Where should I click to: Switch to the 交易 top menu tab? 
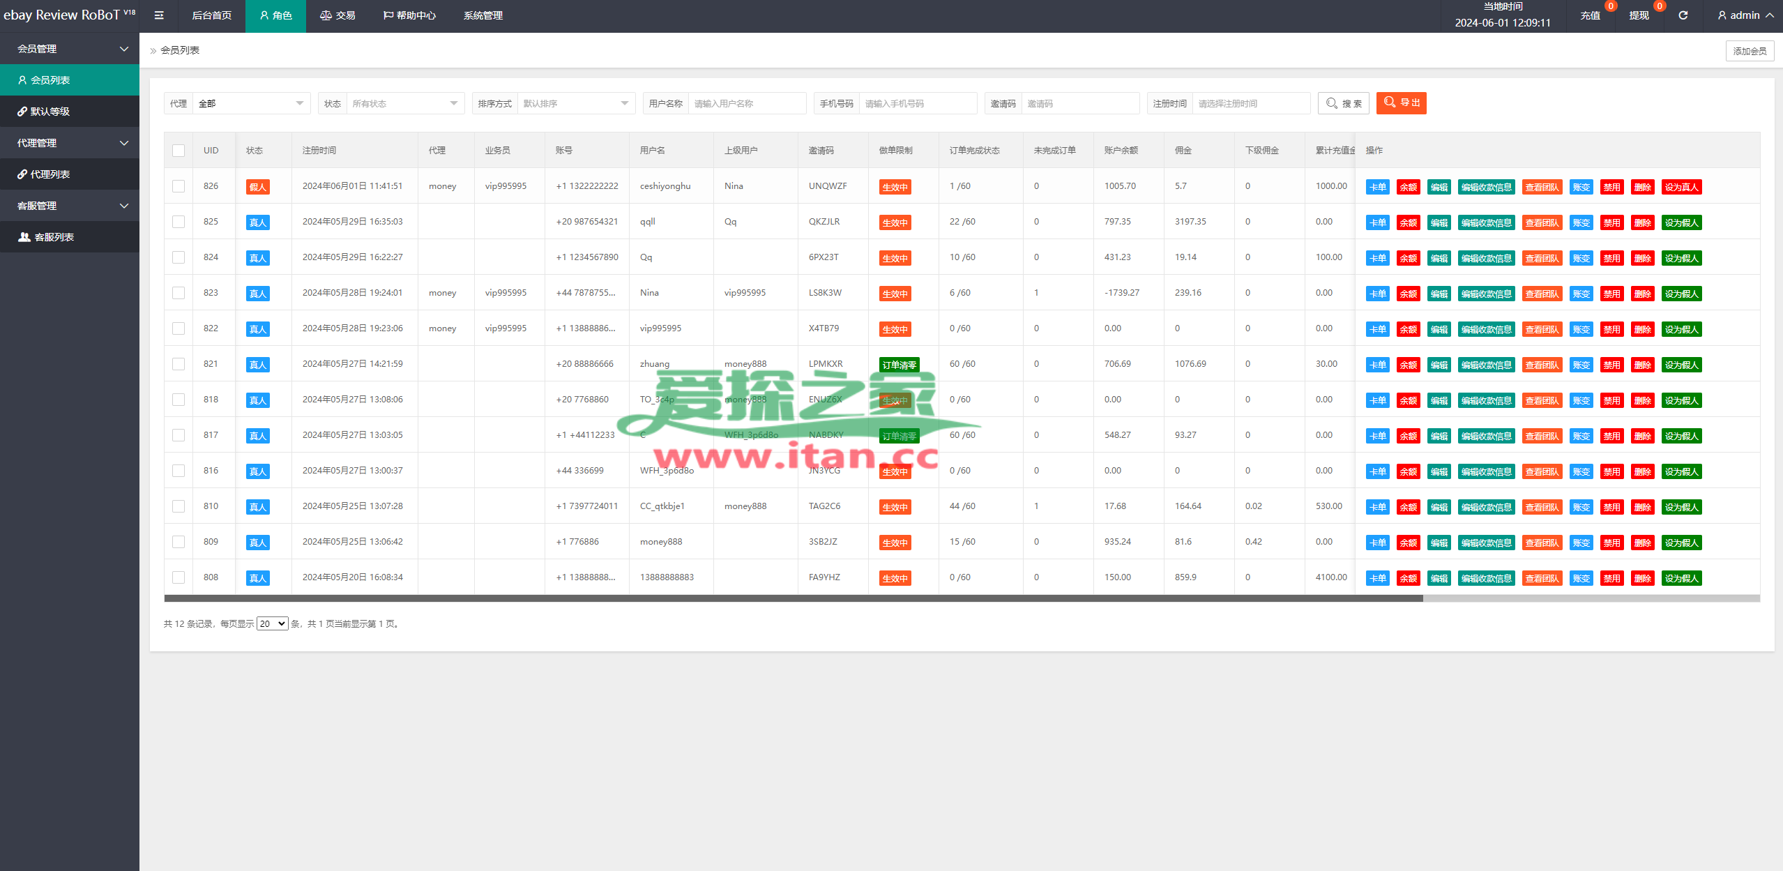tap(337, 15)
